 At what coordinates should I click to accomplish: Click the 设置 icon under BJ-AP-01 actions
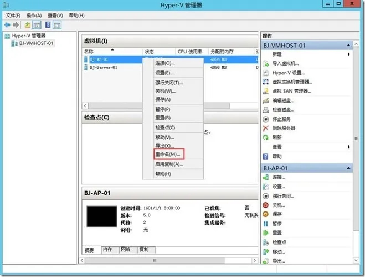[266, 187]
